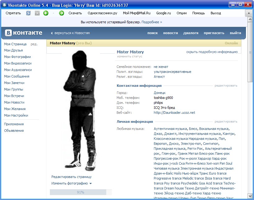Click the 'Аутентичная музыка' favorite music link

170,129
